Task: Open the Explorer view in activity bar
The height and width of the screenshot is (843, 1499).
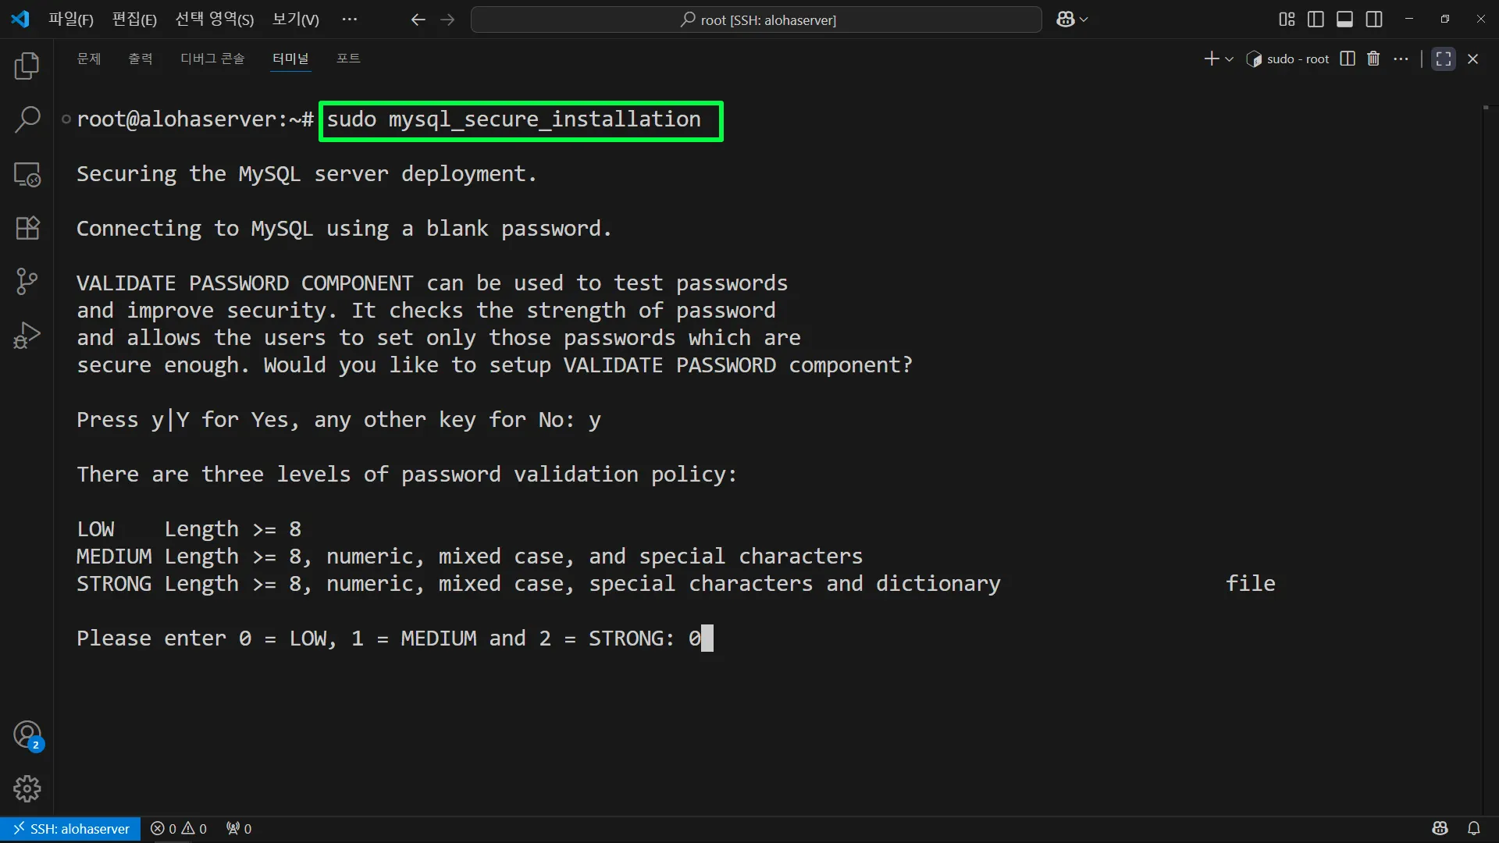Action: point(27,66)
